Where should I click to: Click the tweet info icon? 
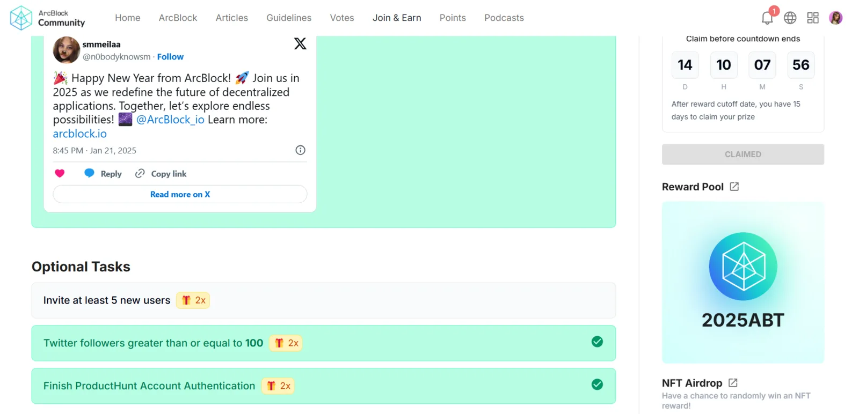(x=301, y=150)
